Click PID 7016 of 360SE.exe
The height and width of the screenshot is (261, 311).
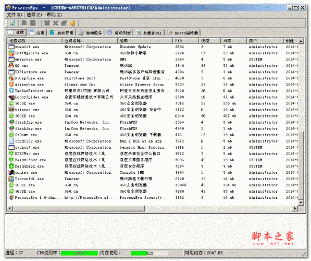[x=180, y=103]
